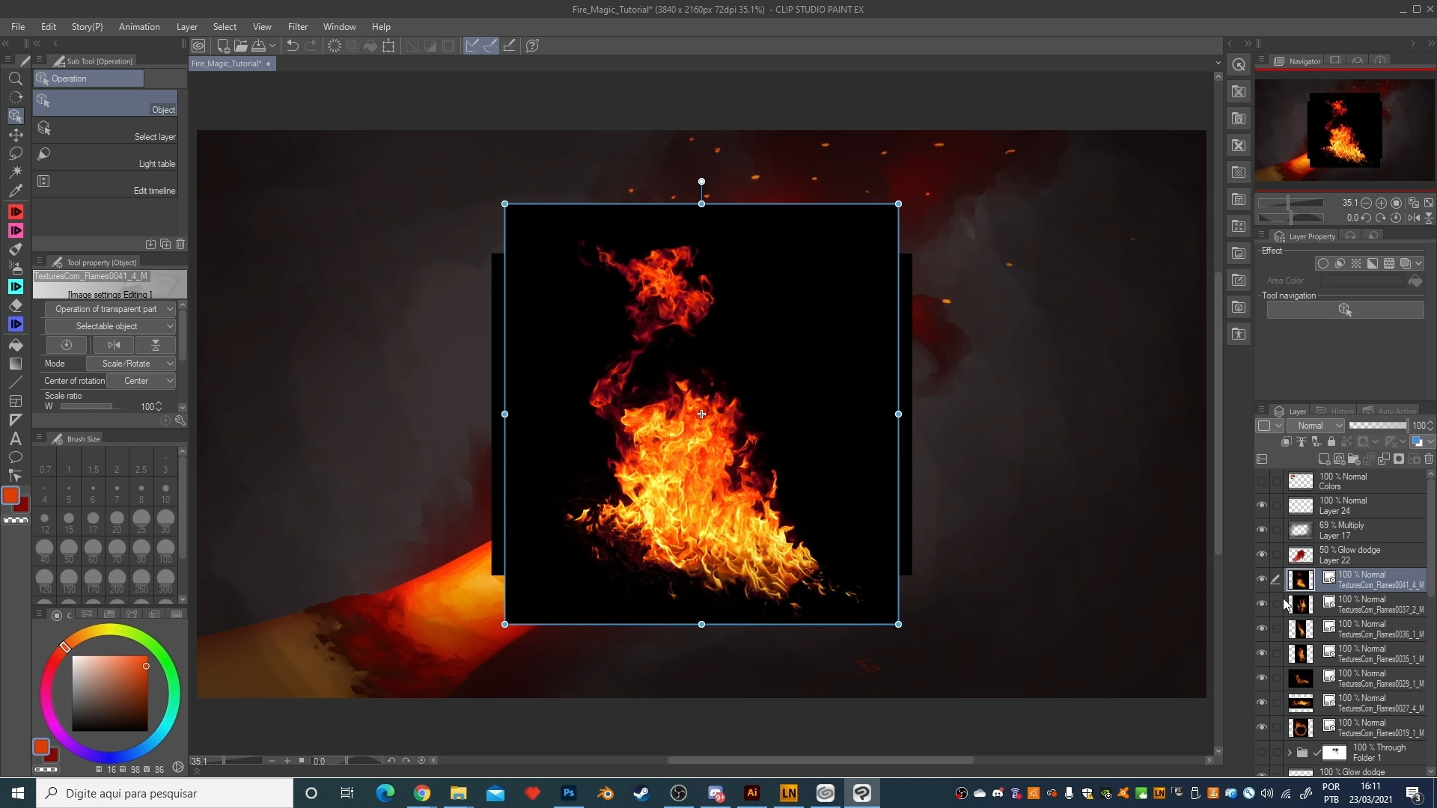Select the Text tool
Image resolution: width=1437 pixels, height=808 pixels.
point(15,439)
